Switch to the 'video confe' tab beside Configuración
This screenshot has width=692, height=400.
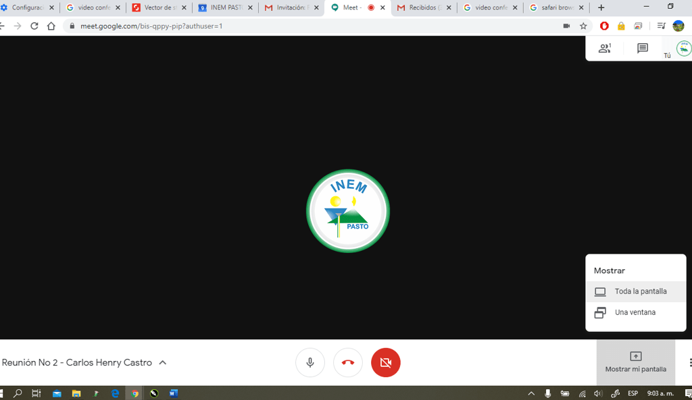point(93,7)
